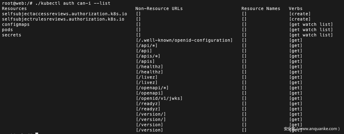
Task: Click [create] verb for selfsubjectaccessreviews
Action: click(300, 14)
